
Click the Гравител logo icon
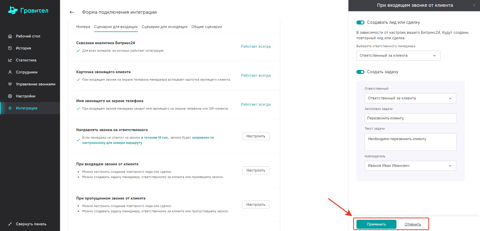(13, 10)
